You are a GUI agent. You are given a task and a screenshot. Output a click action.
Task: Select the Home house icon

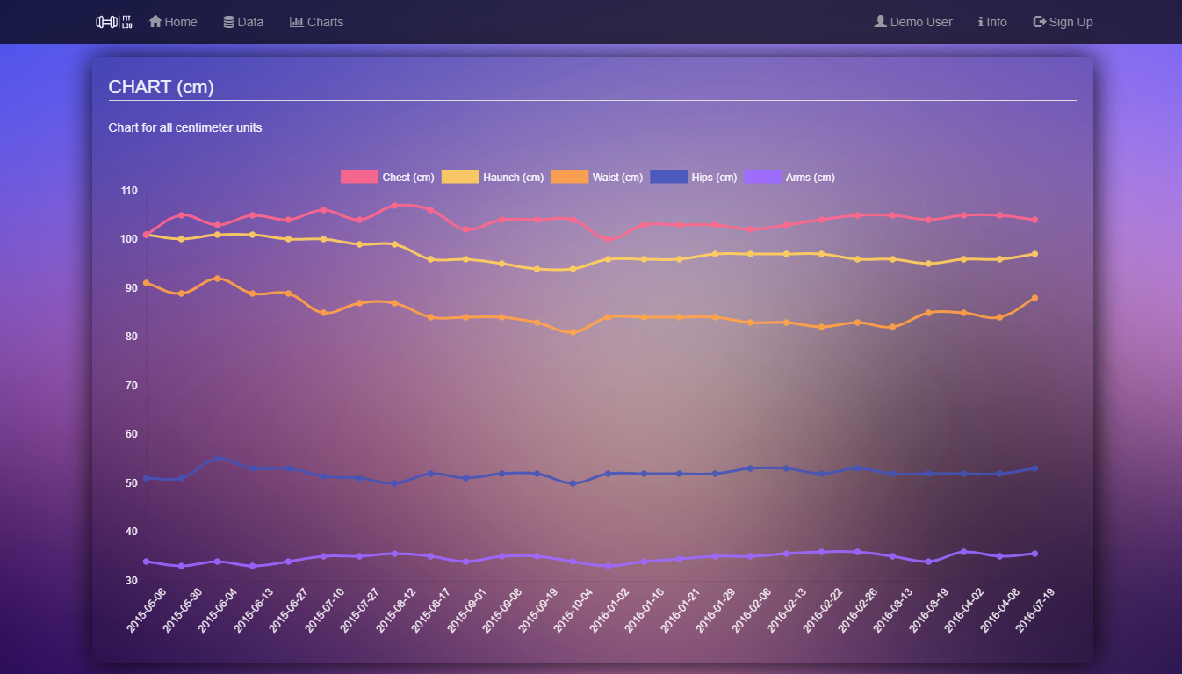pos(155,21)
